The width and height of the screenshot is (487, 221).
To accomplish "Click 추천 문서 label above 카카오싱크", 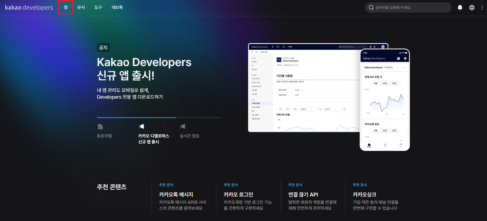I will 360,185.
